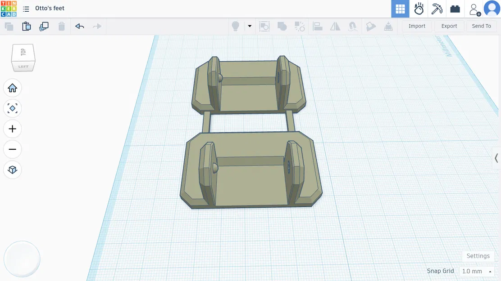Zoom out with the minus button
Viewport: 501px width, 281px height.
coord(13,149)
